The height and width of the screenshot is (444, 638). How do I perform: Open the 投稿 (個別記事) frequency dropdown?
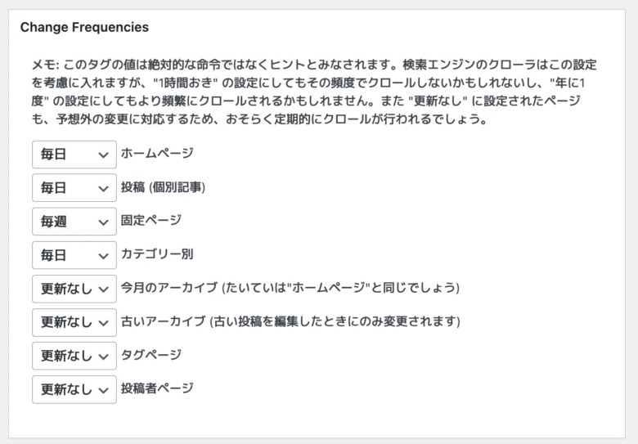tap(74, 188)
